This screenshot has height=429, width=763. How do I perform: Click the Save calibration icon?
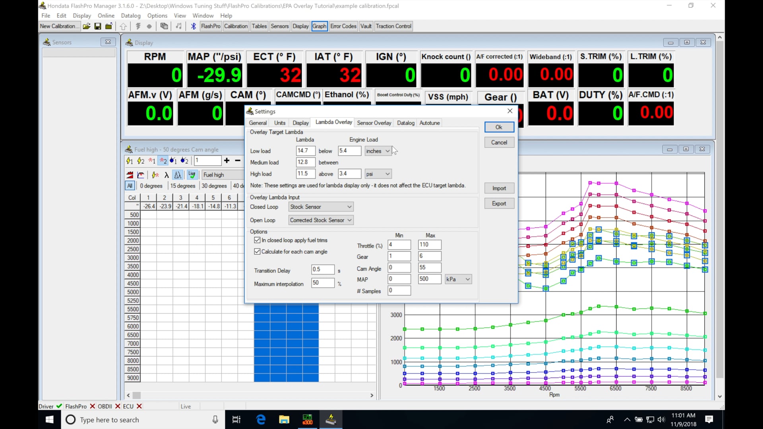[x=98, y=26]
